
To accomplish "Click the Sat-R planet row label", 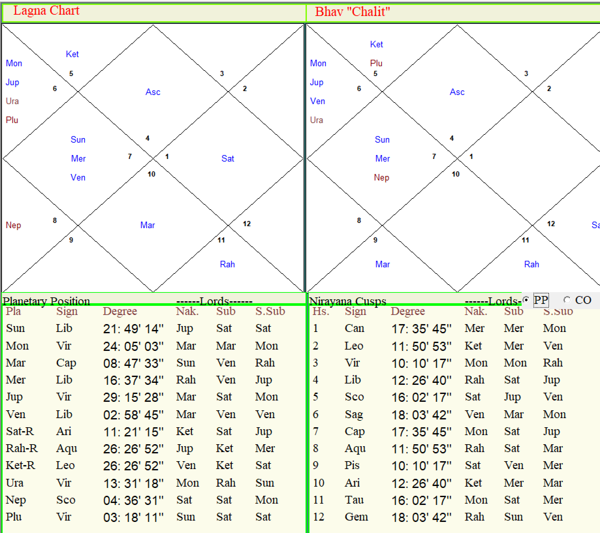I will point(20,431).
